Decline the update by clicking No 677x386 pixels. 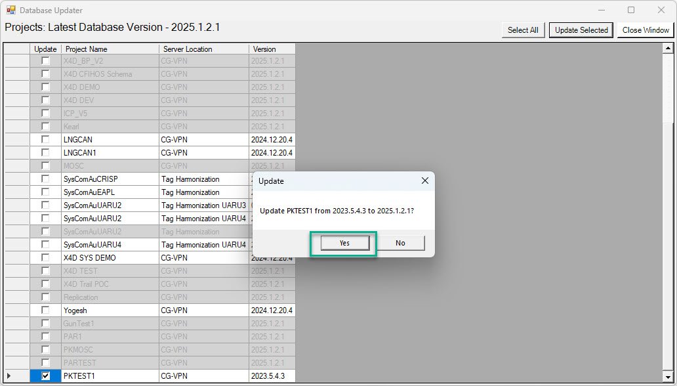click(400, 243)
